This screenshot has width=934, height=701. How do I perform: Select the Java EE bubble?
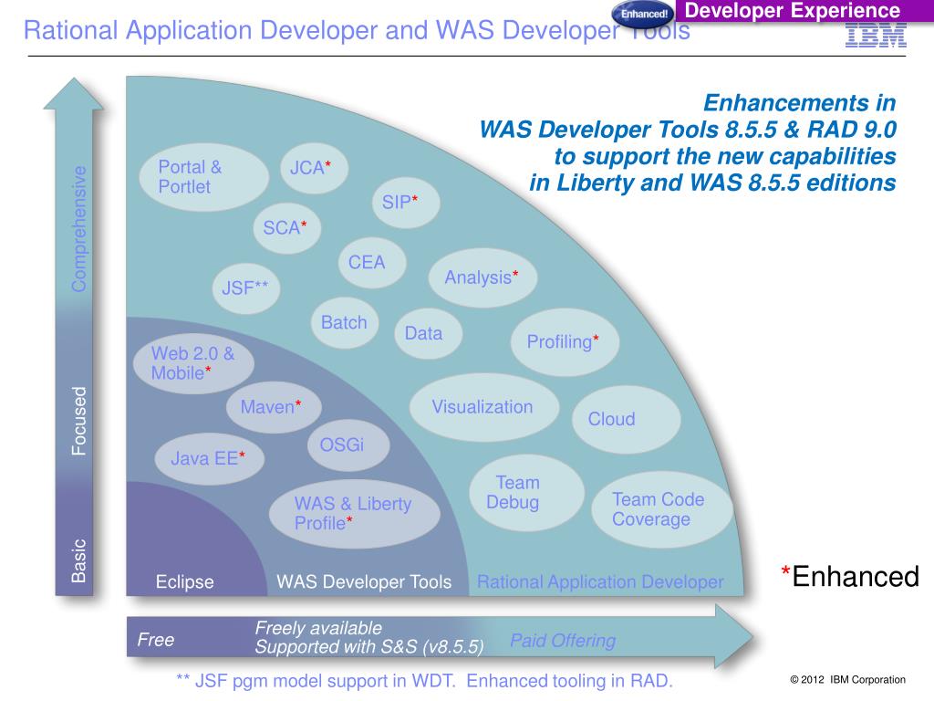209,459
